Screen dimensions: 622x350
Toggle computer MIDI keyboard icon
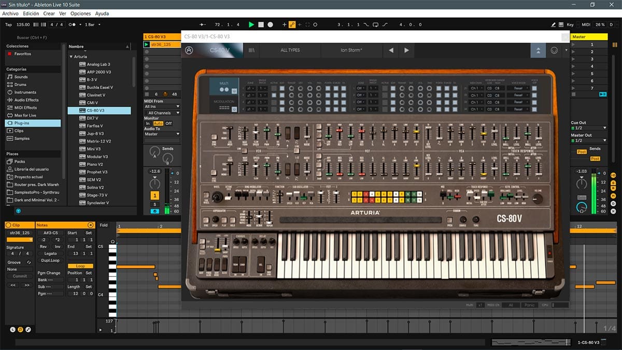562,24
